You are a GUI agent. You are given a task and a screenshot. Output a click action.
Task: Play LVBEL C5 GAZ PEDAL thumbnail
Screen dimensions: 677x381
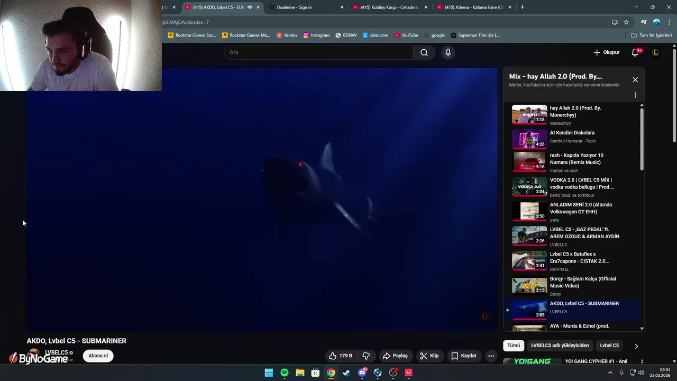[x=529, y=235]
